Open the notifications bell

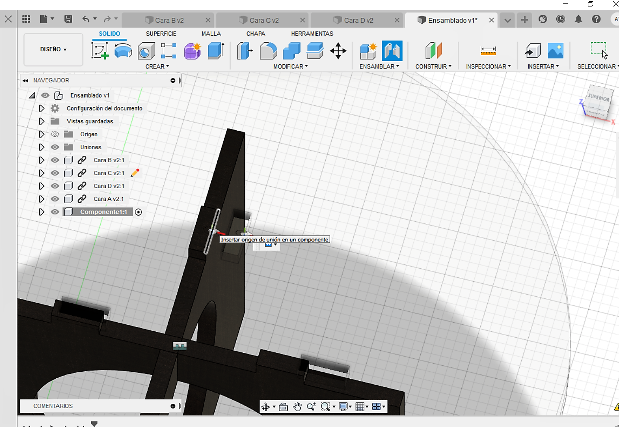coord(578,19)
